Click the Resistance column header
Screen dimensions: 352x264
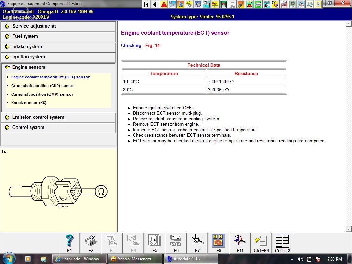246,74
